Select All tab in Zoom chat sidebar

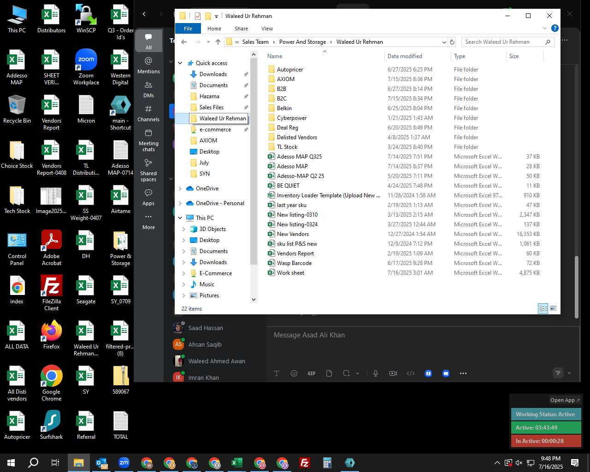click(x=148, y=41)
